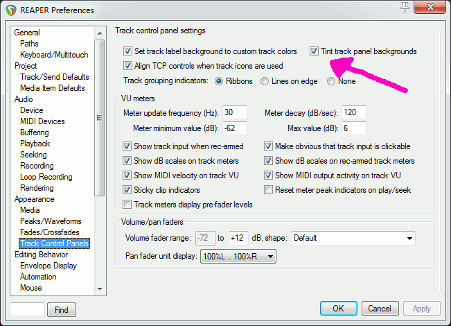Open Loop Recording preferences page

pos(46,177)
